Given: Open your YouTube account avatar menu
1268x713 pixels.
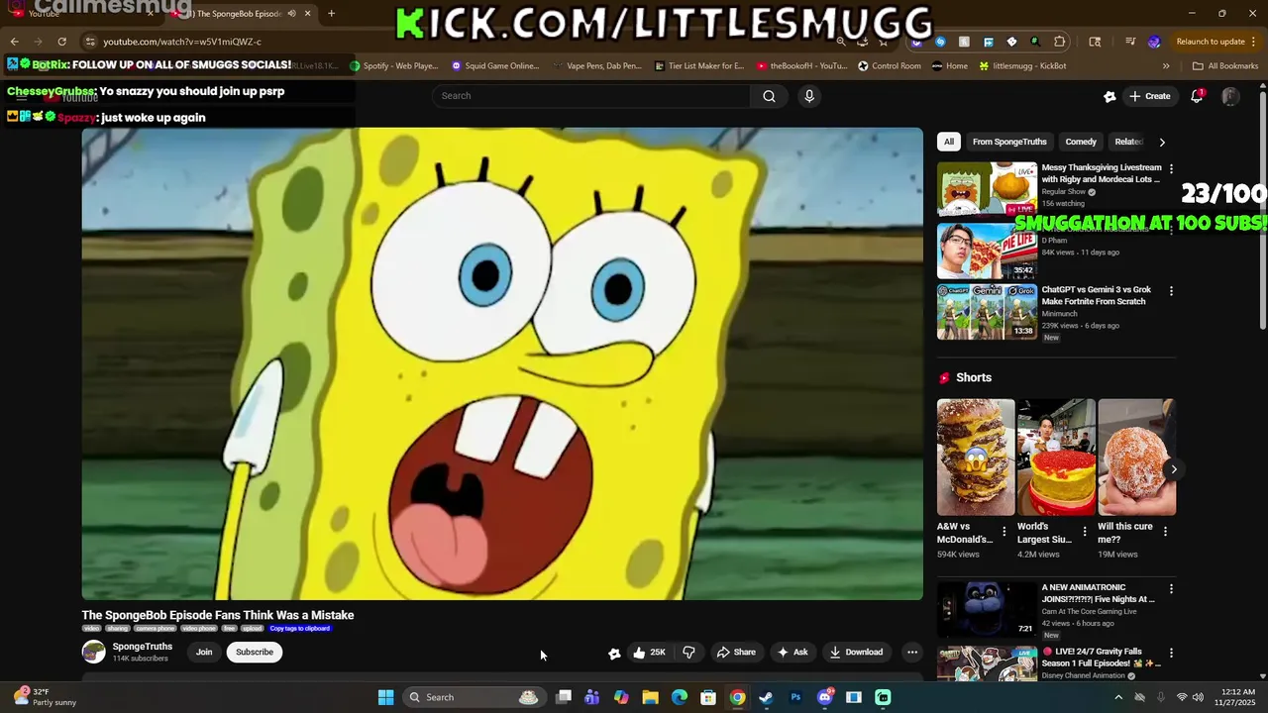Looking at the screenshot, I should 1230,96.
